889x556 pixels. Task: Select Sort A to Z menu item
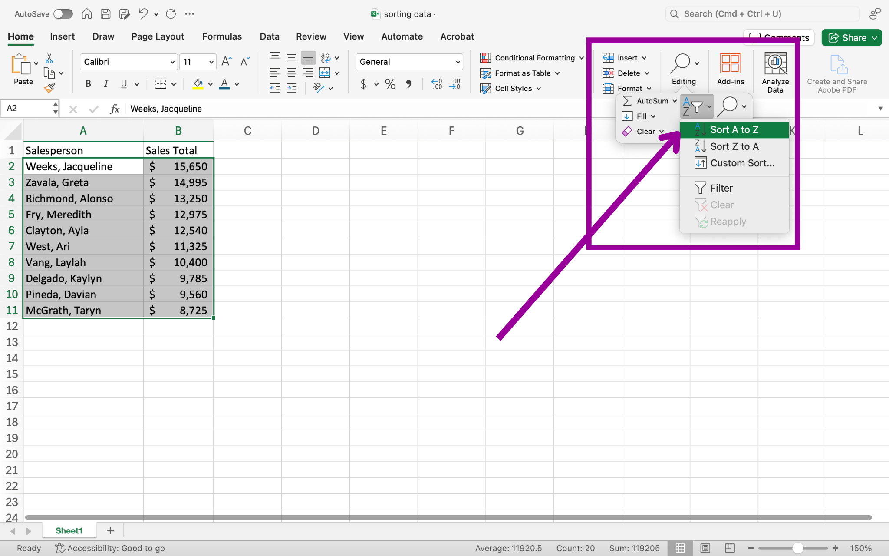pyautogui.click(x=734, y=130)
